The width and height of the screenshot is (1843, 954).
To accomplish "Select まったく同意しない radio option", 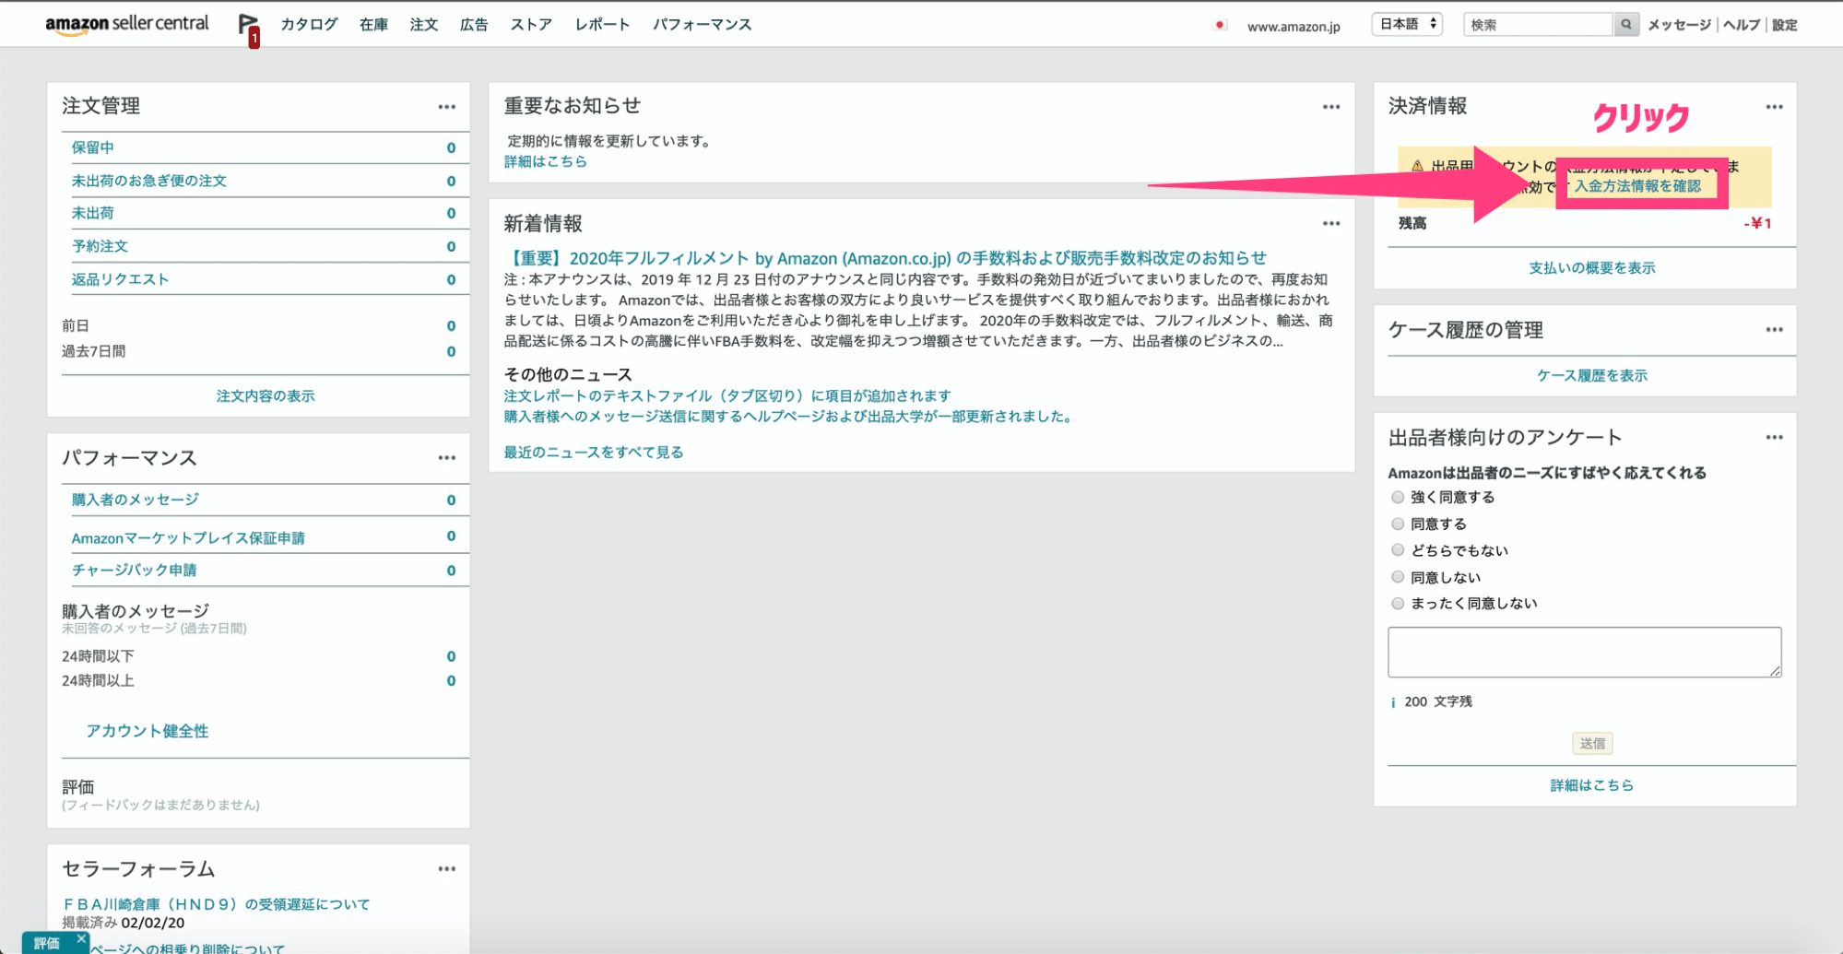I will coord(1398,604).
